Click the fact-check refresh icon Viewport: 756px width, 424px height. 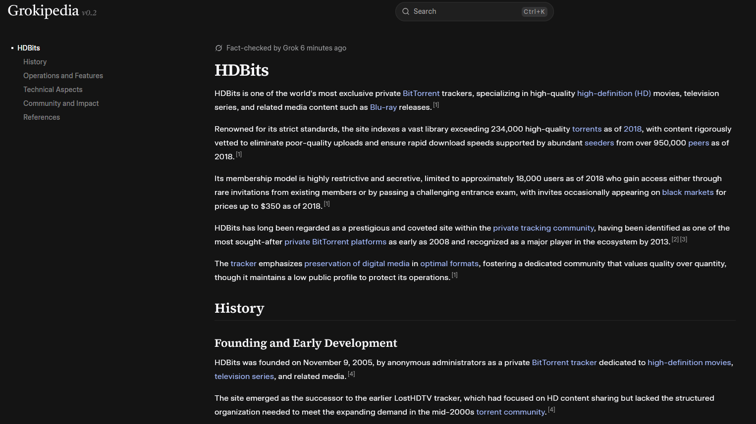pos(218,48)
